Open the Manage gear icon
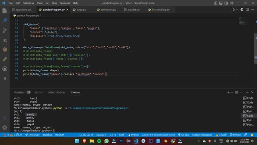 [x=5, y=127]
